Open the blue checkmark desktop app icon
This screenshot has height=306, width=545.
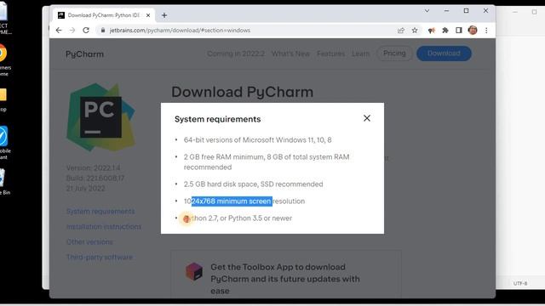click(x=3, y=136)
